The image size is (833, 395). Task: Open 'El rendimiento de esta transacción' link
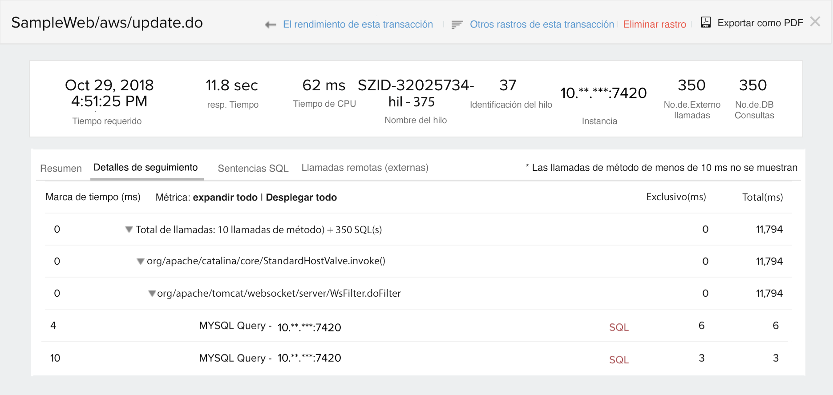[358, 24]
